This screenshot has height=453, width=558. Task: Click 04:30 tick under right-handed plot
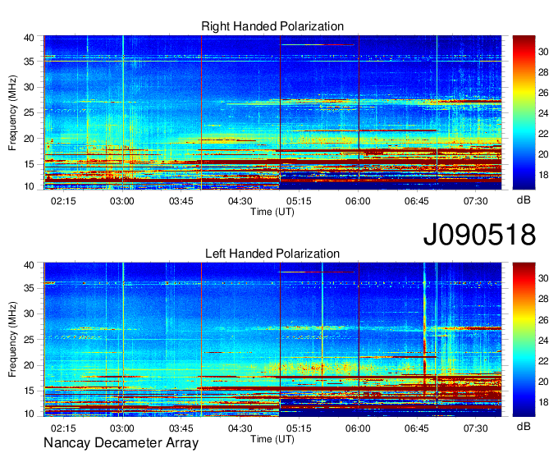[x=240, y=201]
